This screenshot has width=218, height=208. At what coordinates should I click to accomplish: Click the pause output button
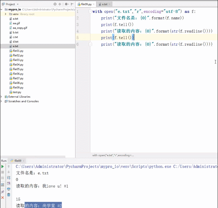[2, 178]
